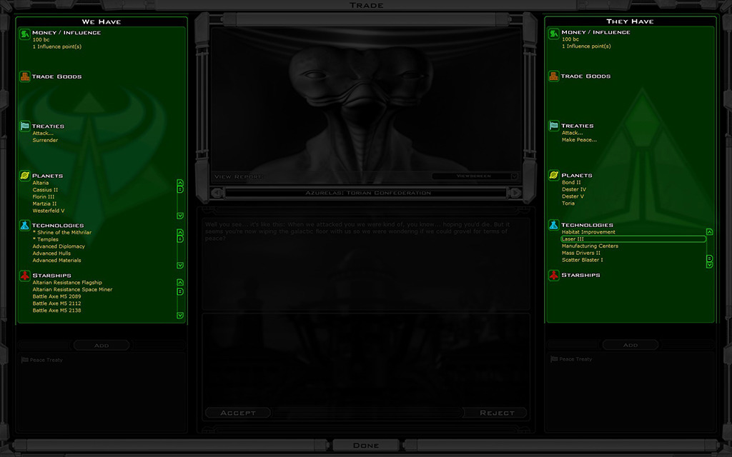The width and height of the screenshot is (732, 457).
Task: Select planet Cassius II
Action: pyautogui.click(x=45, y=190)
